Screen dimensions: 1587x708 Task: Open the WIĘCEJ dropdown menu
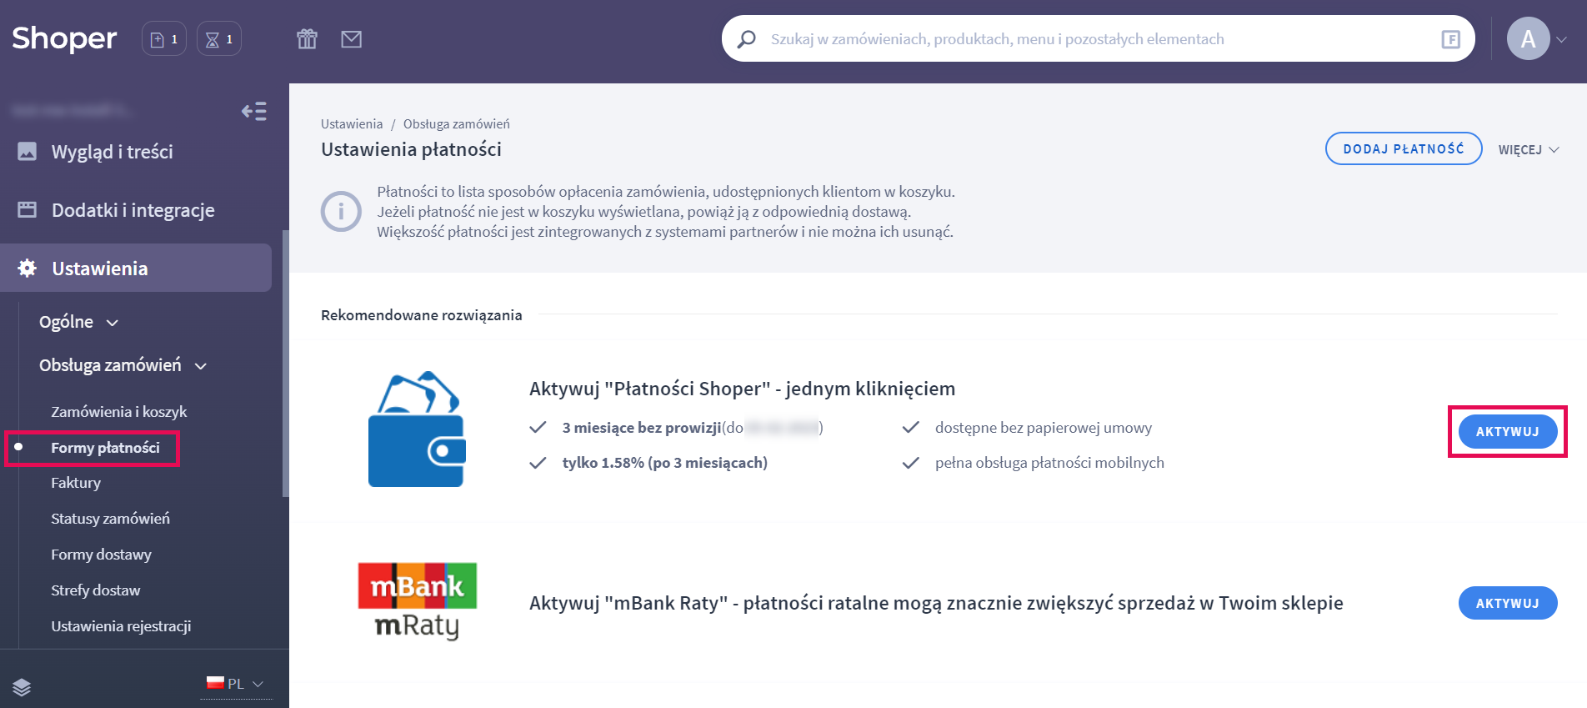(x=1529, y=149)
